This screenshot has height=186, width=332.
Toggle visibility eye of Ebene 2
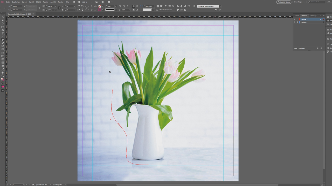pos(295,19)
